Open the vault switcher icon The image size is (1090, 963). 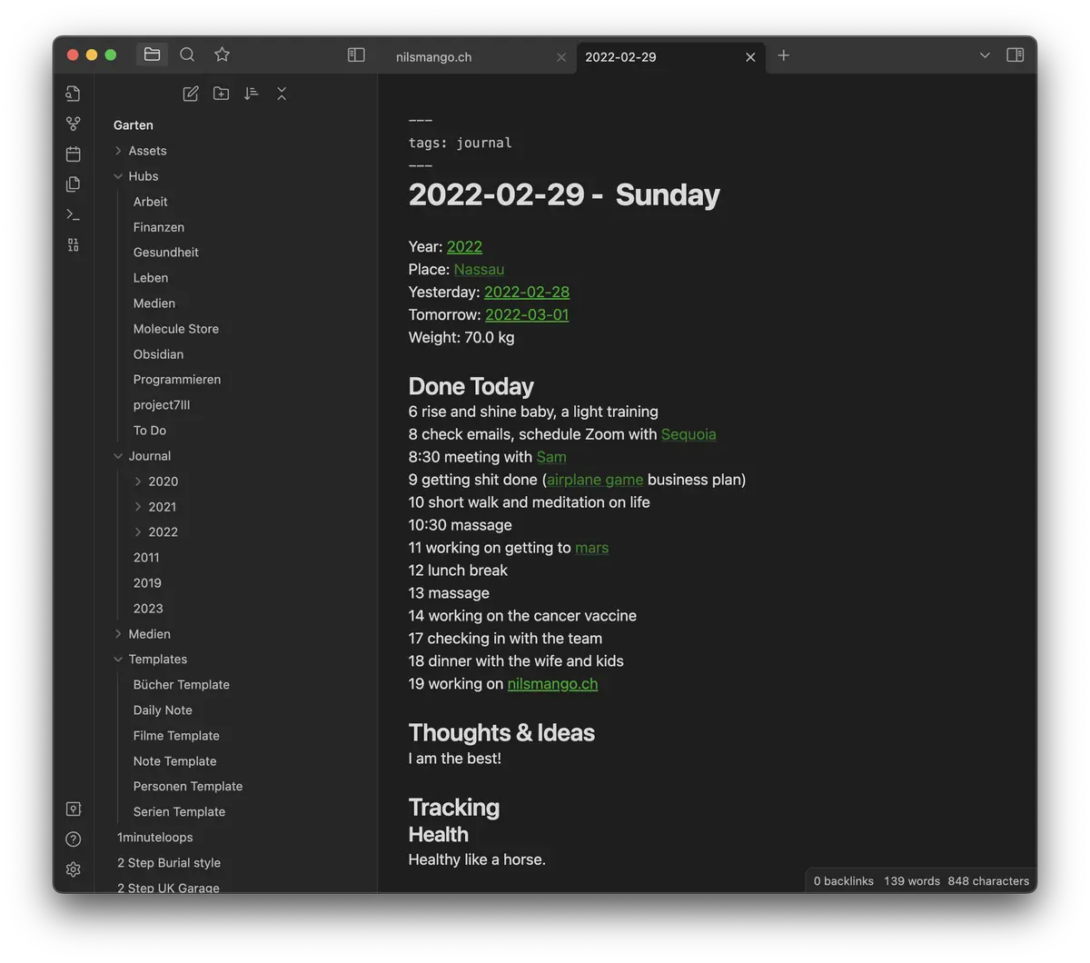pyautogui.click(x=74, y=809)
